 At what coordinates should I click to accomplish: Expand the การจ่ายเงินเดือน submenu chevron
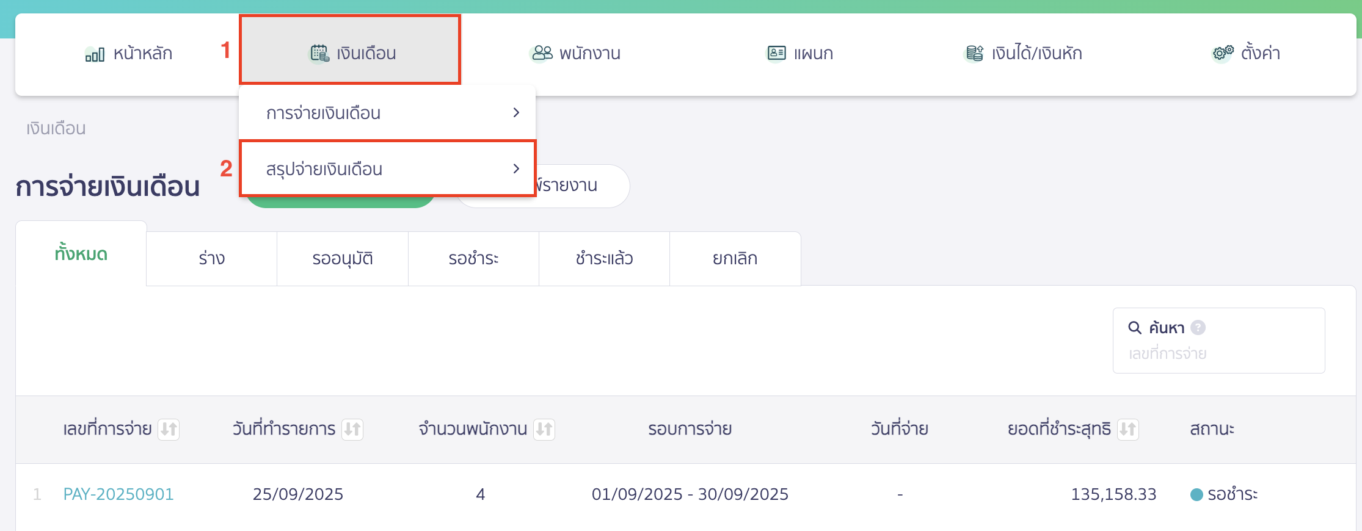(x=516, y=112)
